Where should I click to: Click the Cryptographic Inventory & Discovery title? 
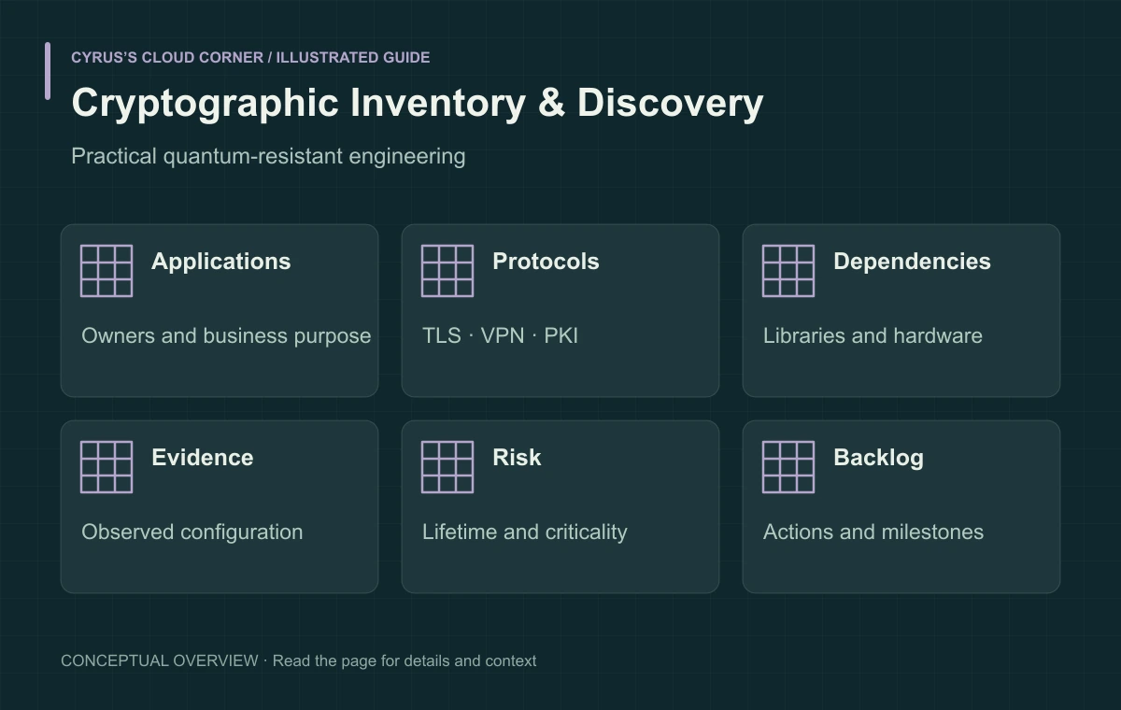pos(418,103)
